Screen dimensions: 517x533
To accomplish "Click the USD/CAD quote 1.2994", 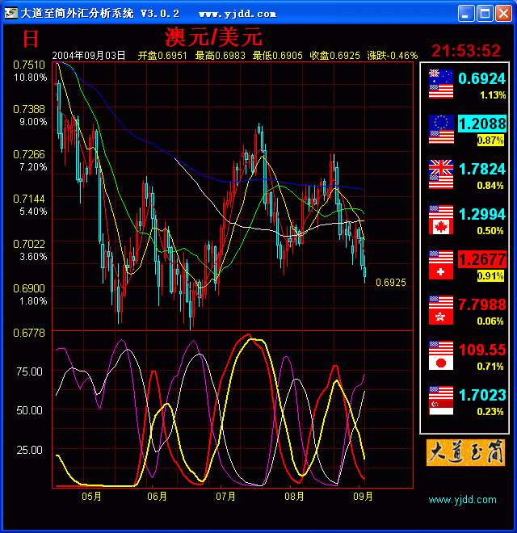I will (482, 214).
